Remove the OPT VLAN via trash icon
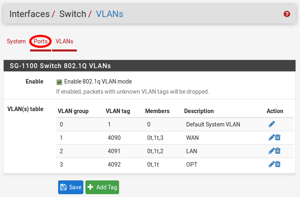This screenshot has width=300, height=197. (278, 164)
